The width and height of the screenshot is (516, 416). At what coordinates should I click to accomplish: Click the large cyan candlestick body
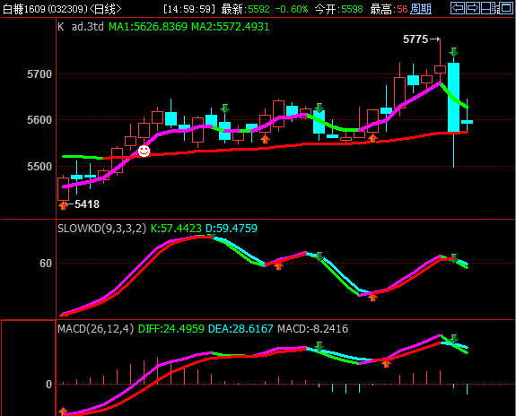(453, 97)
